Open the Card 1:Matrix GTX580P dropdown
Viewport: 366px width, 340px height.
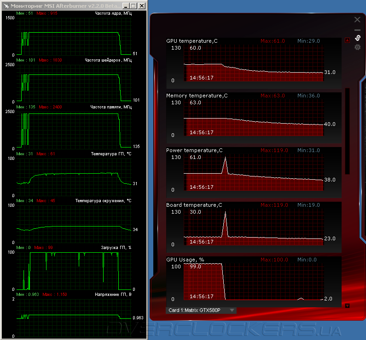pos(201,310)
